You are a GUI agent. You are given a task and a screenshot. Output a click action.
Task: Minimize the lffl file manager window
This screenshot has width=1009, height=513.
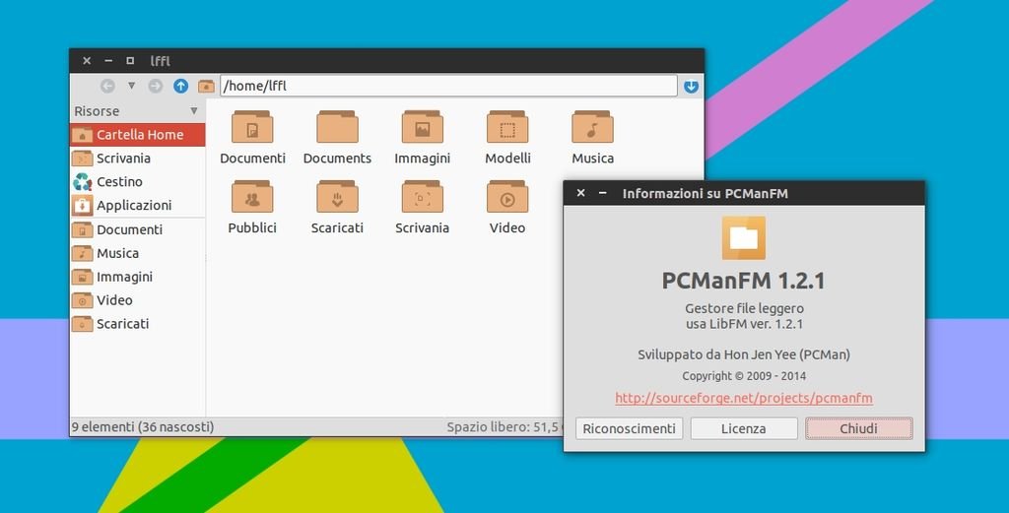pyautogui.click(x=108, y=60)
